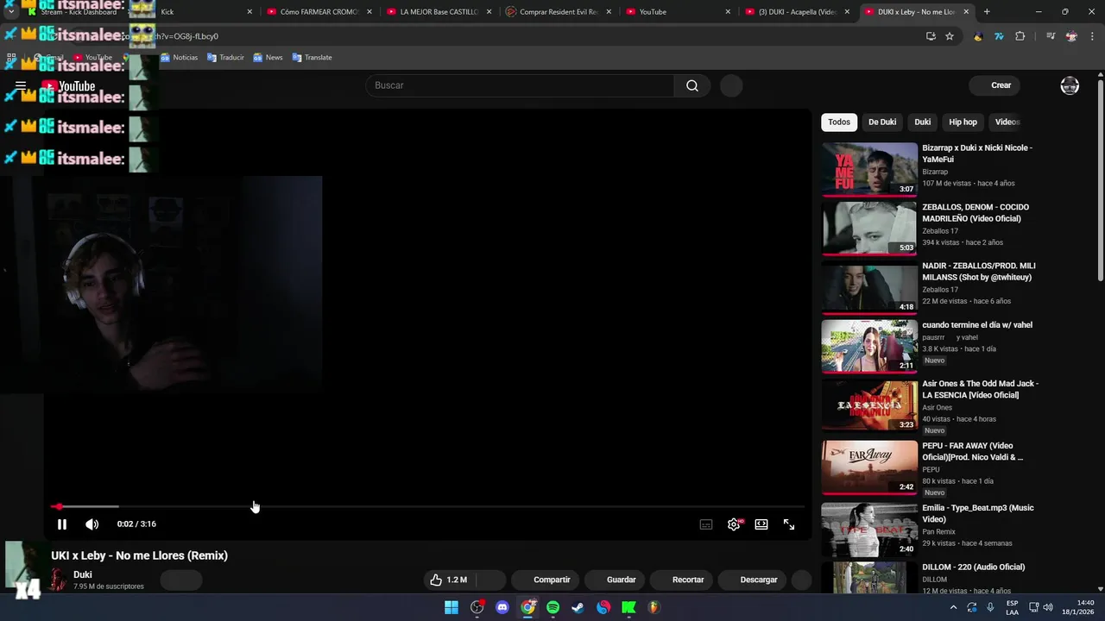Open LA ESENCIA video thumbnail

(869, 405)
